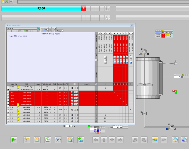Open the new alarm list button
The width and height of the screenshot is (189, 149).
(x=37, y=140)
